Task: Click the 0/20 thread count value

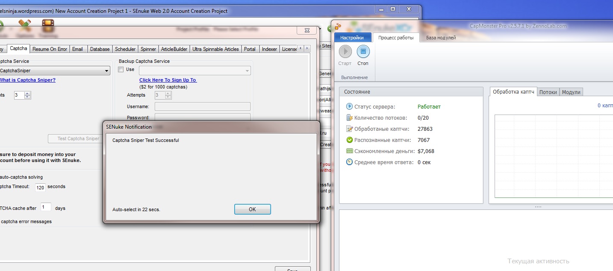Action: coord(424,118)
